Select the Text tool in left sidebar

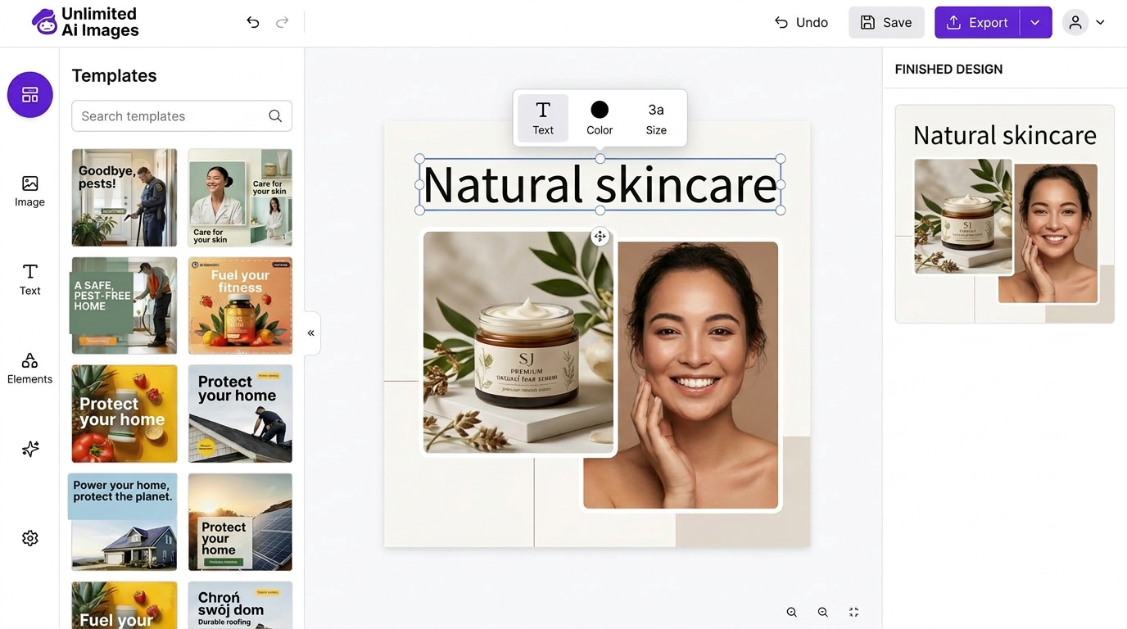point(29,279)
